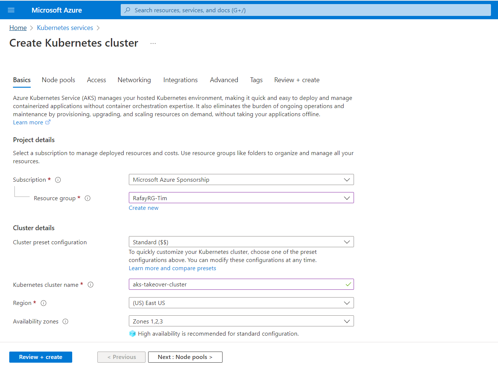This screenshot has height=366, width=498.
Task: Expand the Resource group dropdown
Action: 241,198
